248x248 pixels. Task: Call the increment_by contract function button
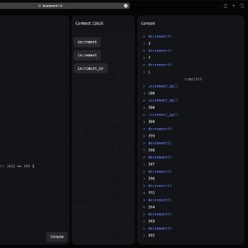pyautogui.click(x=90, y=69)
